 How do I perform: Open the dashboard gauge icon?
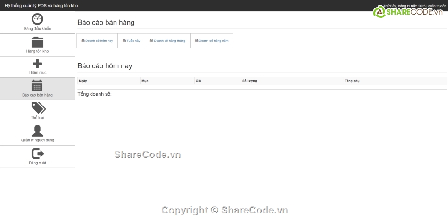click(x=37, y=19)
